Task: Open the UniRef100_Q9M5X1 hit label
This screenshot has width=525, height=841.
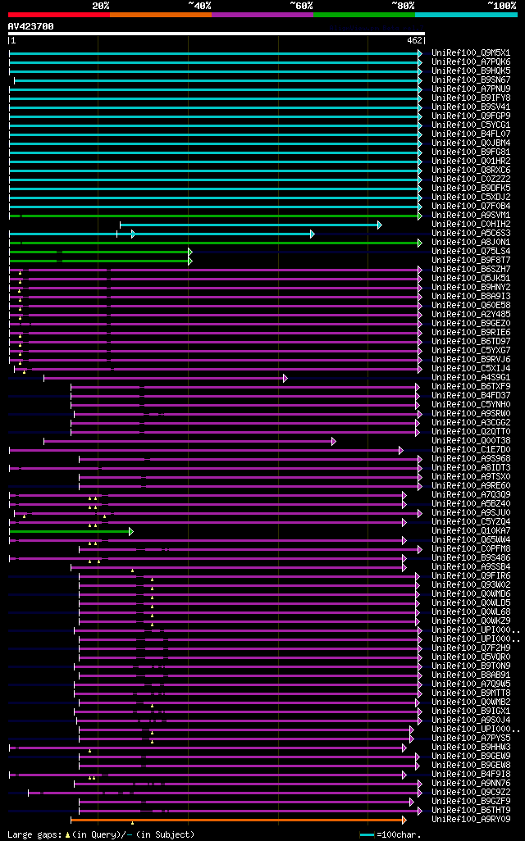Action: (x=471, y=53)
